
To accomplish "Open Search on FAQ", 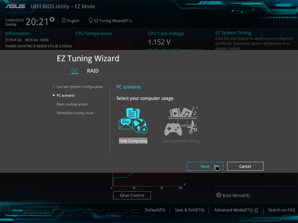I will 281,210.
